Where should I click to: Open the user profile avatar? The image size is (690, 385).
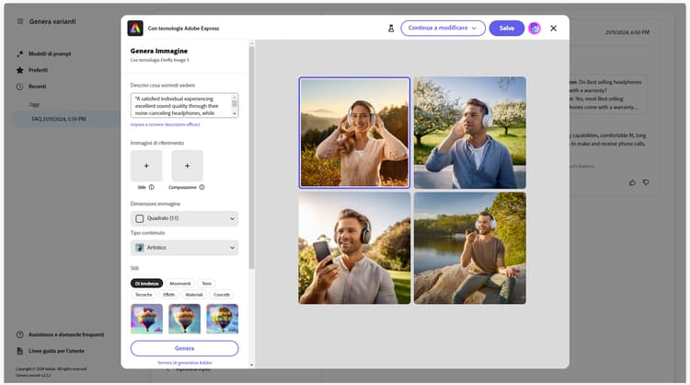(535, 29)
